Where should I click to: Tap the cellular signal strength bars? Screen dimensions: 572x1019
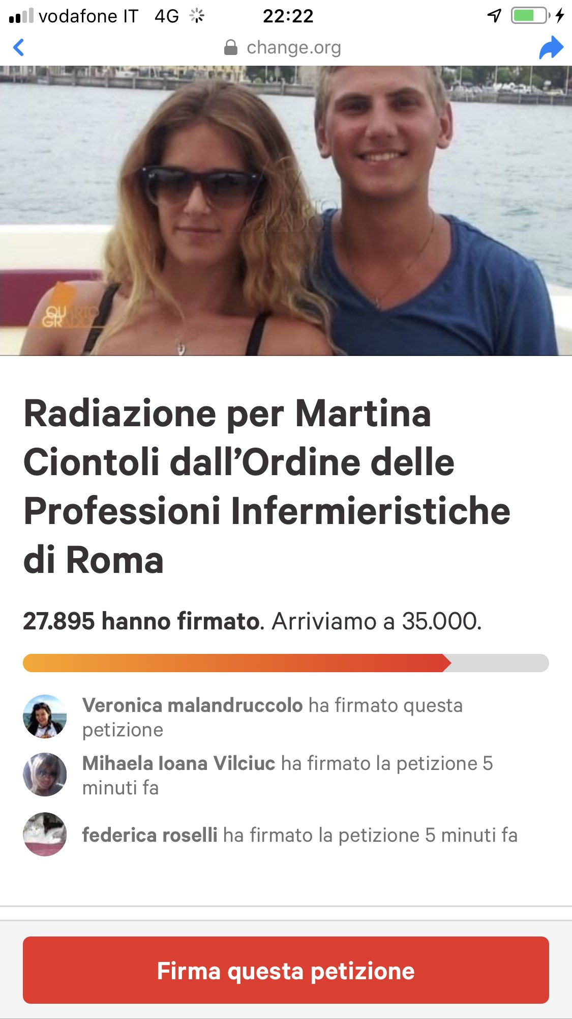coord(21,16)
